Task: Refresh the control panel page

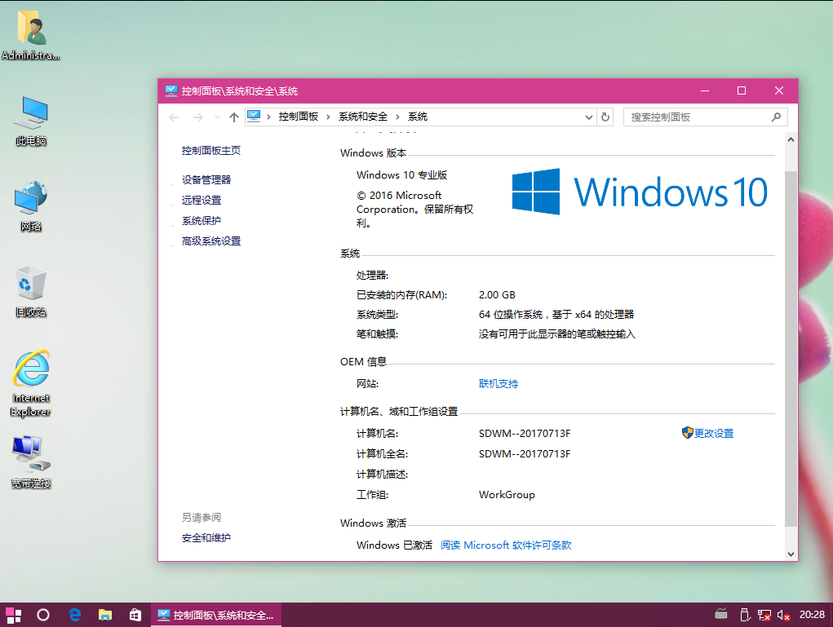Action: [x=605, y=117]
